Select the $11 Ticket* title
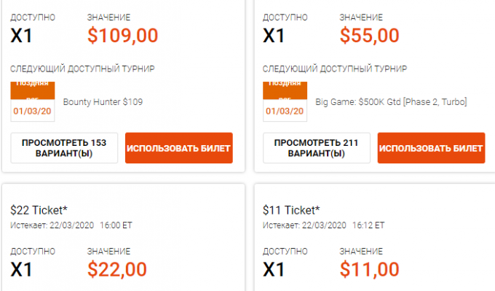The image size is (495, 291). pyautogui.click(x=291, y=210)
